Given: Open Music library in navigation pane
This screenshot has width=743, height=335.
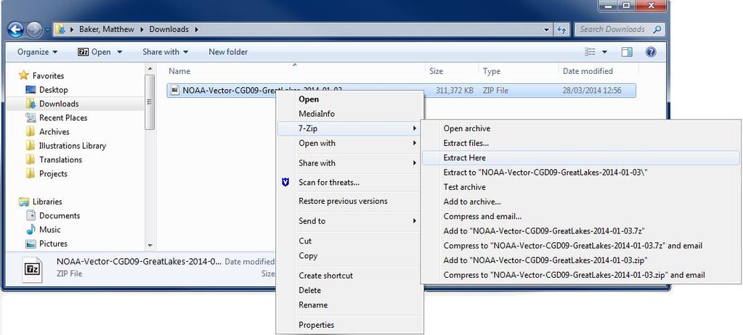Looking at the screenshot, I should (43, 229).
